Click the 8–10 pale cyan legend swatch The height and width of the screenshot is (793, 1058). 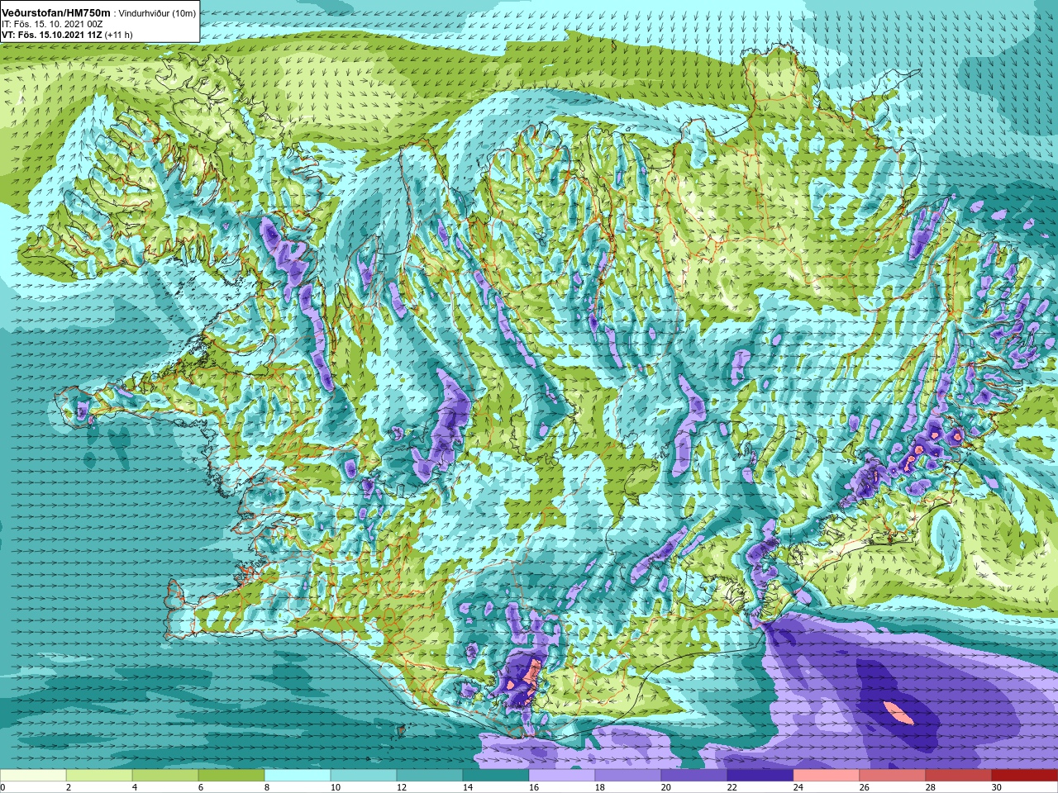coord(298,776)
